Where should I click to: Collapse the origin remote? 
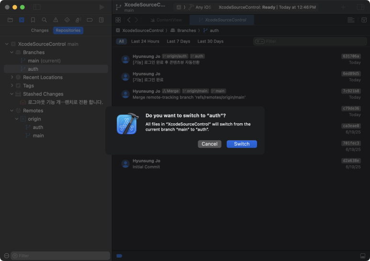[17, 119]
